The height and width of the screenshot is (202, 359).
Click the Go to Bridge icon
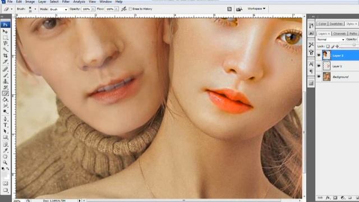239,9
